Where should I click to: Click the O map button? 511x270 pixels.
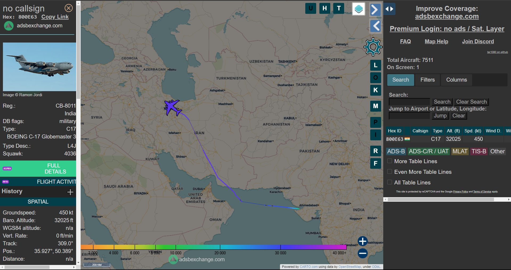click(376, 78)
